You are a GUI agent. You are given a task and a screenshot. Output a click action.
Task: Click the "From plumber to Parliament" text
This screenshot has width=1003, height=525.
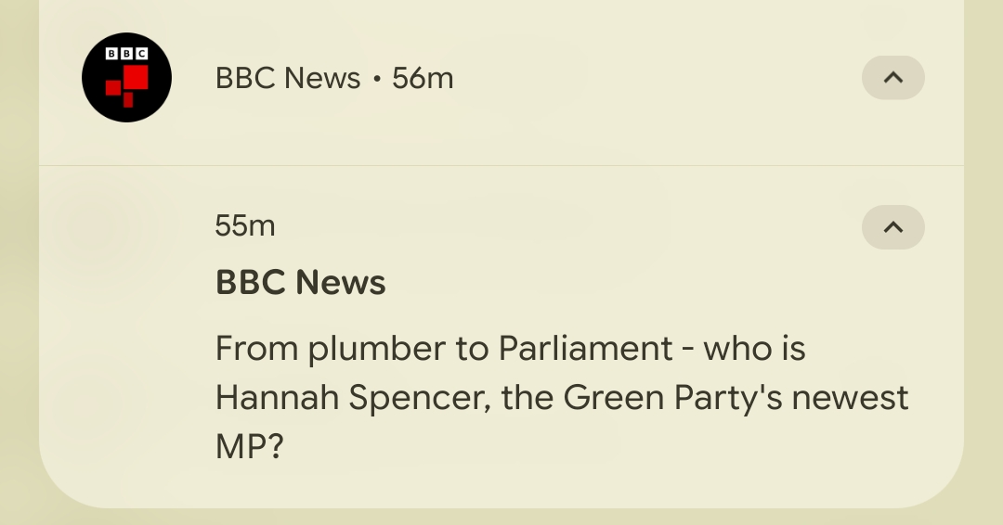(x=444, y=349)
